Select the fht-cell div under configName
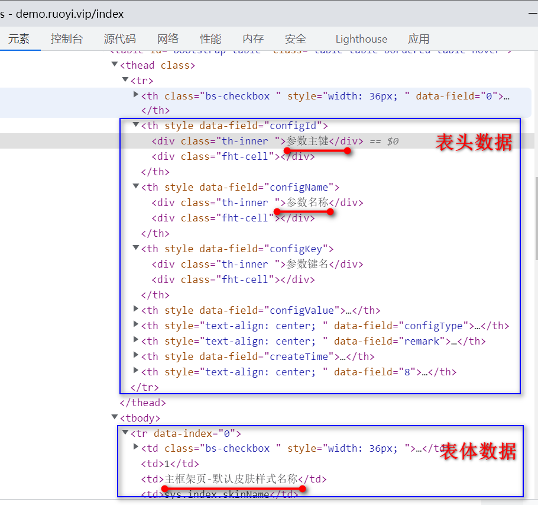The height and width of the screenshot is (505, 538). point(234,218)
